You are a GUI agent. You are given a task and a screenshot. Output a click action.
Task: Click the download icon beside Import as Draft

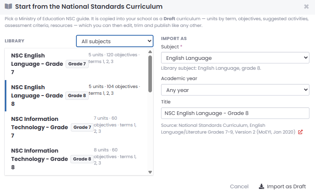(261, 186)
